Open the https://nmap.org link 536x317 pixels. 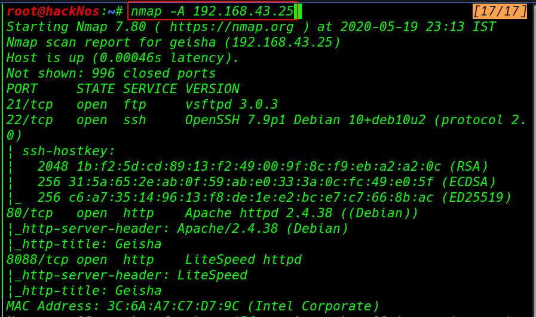pyautogui.click(x=232, y=27)
